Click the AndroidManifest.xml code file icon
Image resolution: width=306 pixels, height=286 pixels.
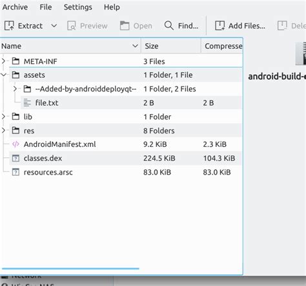coord(15,144)
